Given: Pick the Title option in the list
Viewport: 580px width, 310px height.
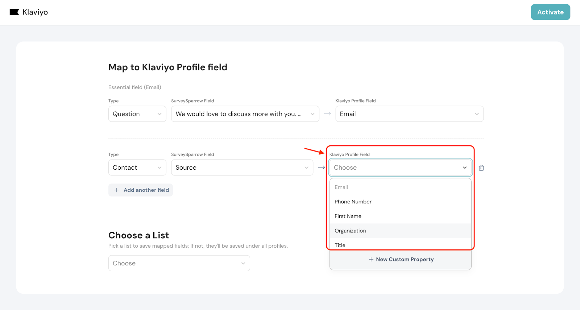Looking at the screenshot, I should pyautogui.click(x=340, y=245).
